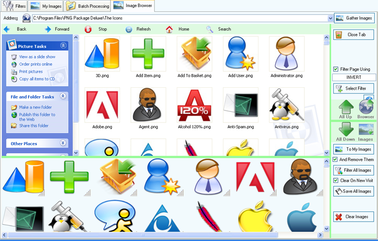This screenshot has width=378, height=241.
Task: Click gathered green plus image in bottom panel
Action: 69,177
